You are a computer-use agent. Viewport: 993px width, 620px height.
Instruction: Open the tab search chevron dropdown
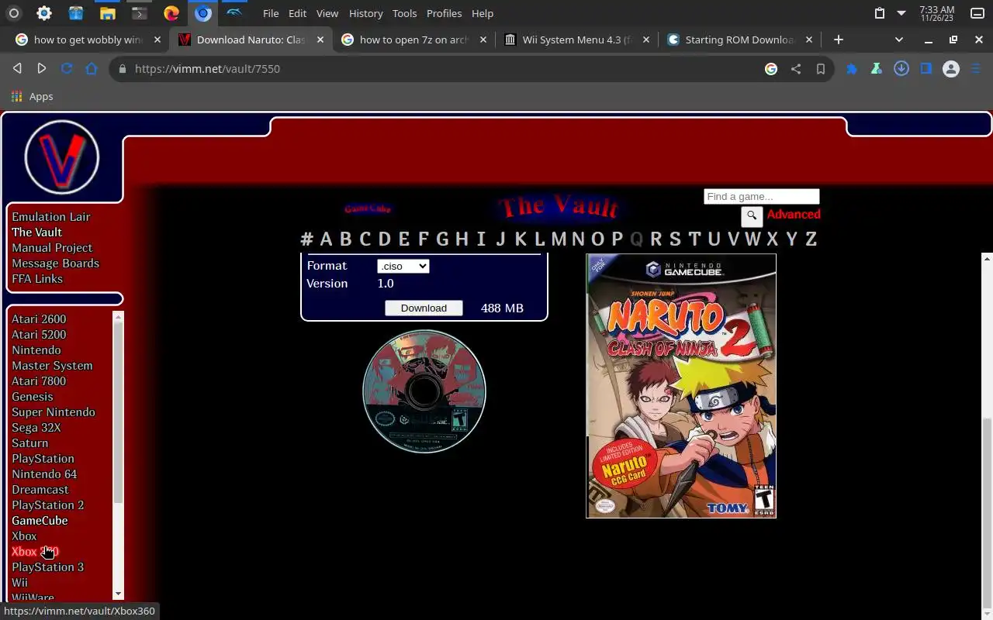click(x=899, y=40)
